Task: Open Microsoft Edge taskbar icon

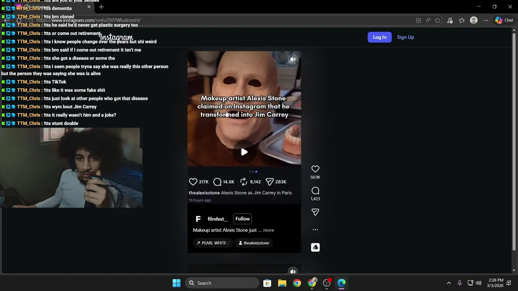Action: tap(342, 283)
